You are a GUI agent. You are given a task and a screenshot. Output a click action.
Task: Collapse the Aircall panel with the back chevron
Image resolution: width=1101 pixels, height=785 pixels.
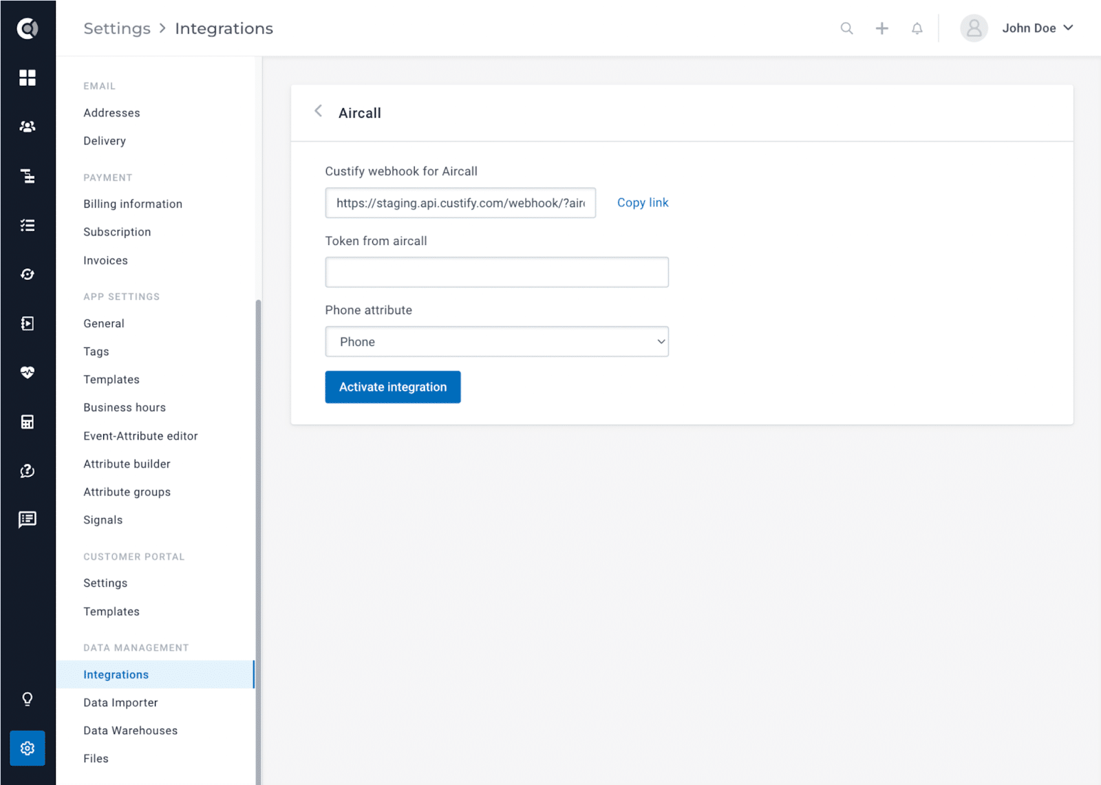[x=319, y=111]
